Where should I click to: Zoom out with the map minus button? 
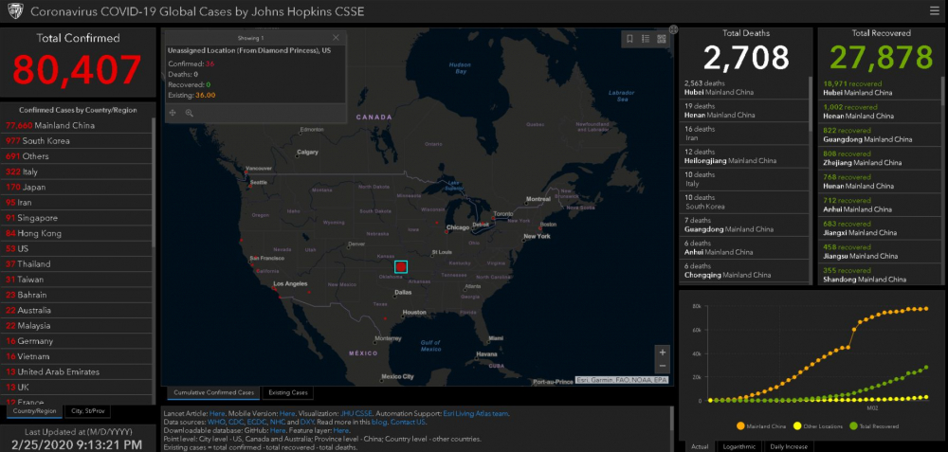[663, 366]
